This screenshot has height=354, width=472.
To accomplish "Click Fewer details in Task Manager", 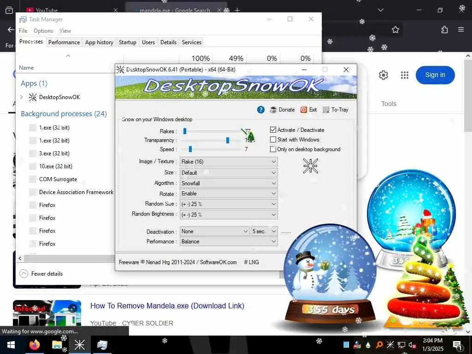I will coord(41,274).
